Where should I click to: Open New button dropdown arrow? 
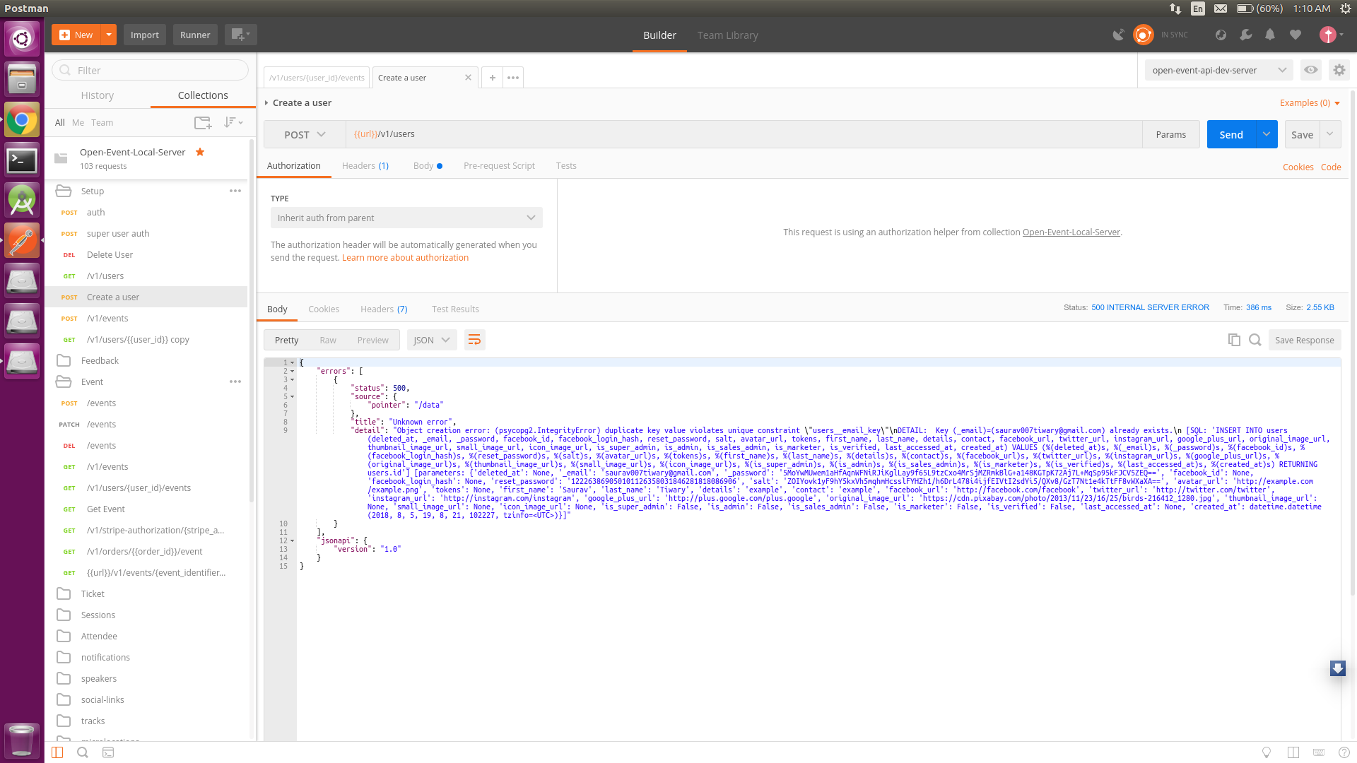pos(109,35)
